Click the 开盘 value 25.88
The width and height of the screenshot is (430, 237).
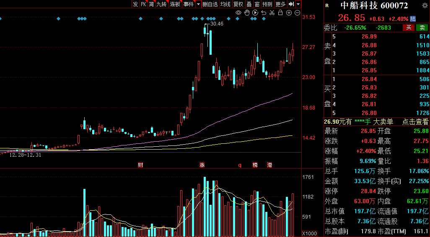click(x=421, y=131)
